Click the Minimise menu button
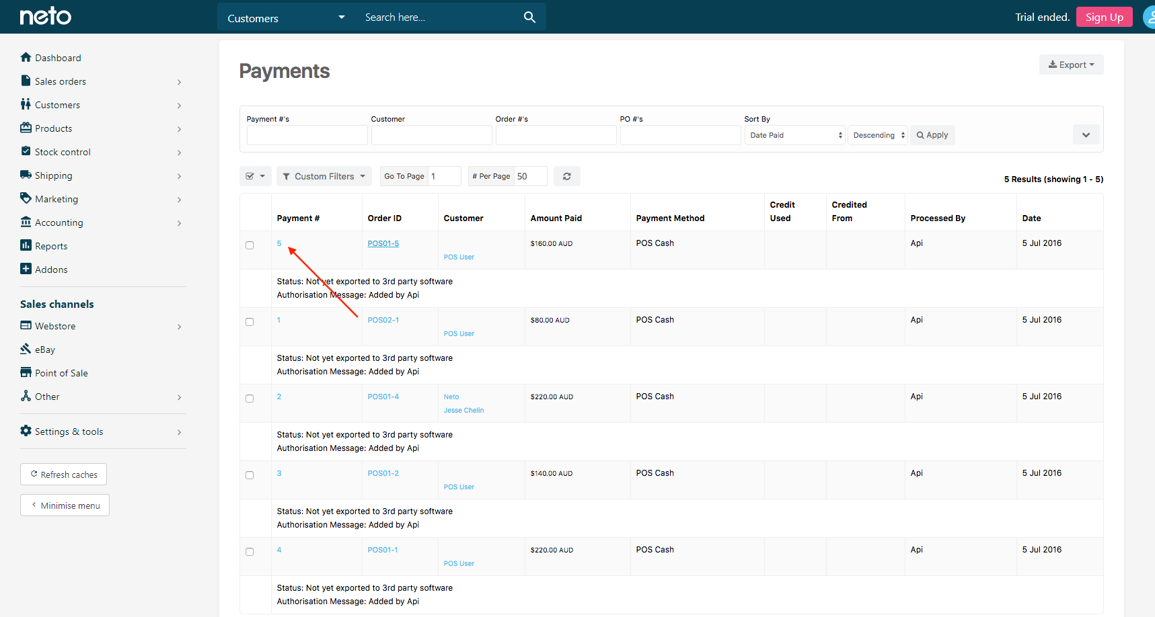 coord(65,505)
